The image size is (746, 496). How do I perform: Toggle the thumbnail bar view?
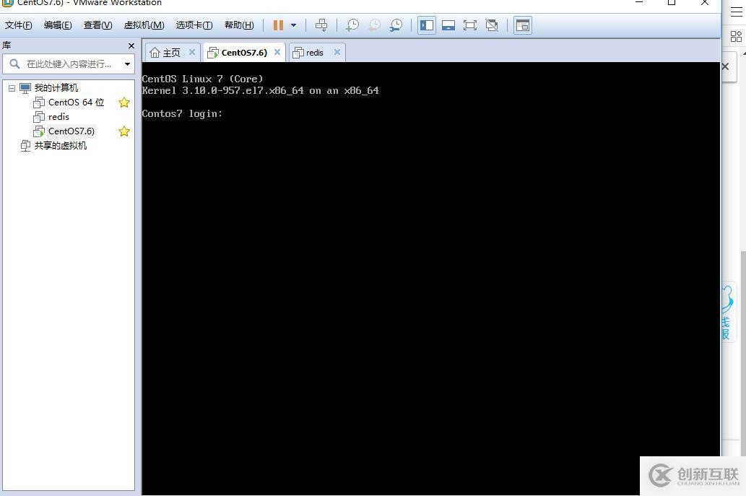point(448,25)
